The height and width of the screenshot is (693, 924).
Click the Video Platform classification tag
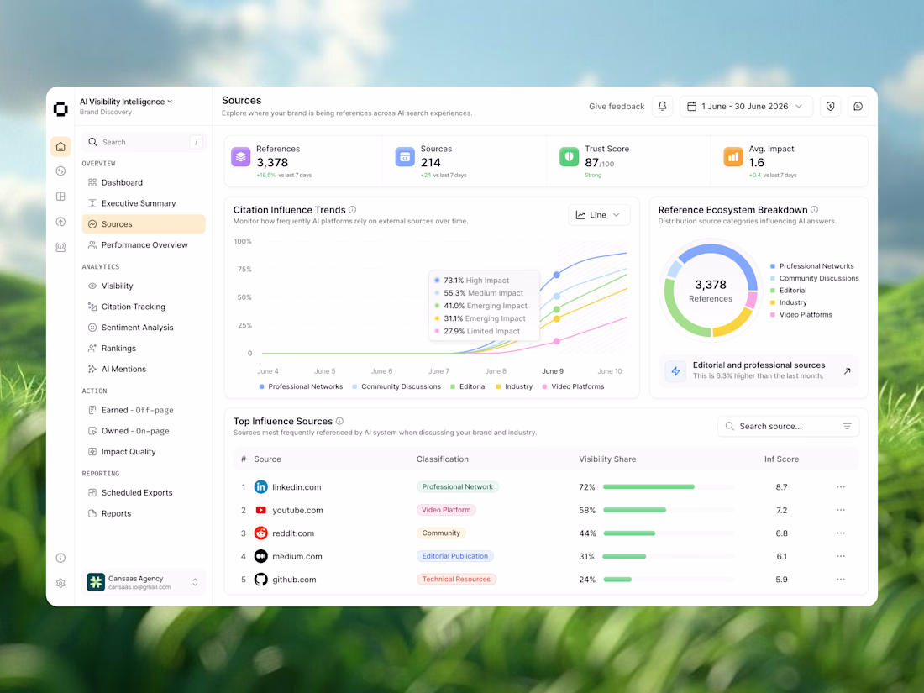point(446,510)
